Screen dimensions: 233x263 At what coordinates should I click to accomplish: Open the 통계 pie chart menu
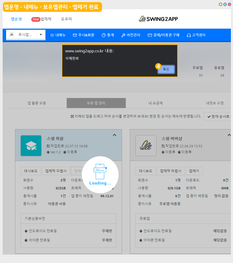108,35
